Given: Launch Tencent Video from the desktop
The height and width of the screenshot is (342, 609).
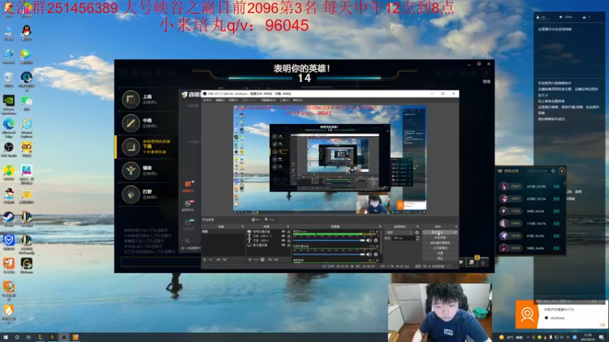Looking at the screenshot, I should 26,55.
